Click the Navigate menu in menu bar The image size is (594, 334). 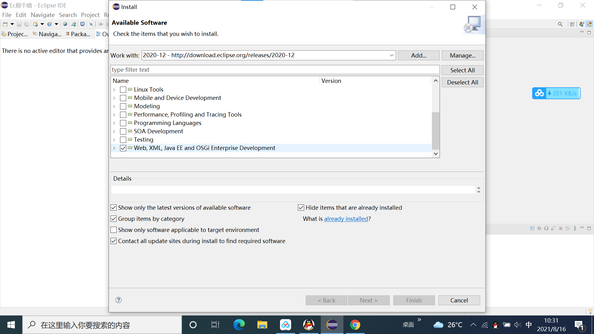[x=43, y=15]
